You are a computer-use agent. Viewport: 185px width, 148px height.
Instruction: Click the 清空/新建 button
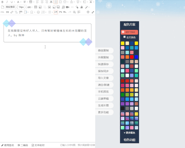104,85
